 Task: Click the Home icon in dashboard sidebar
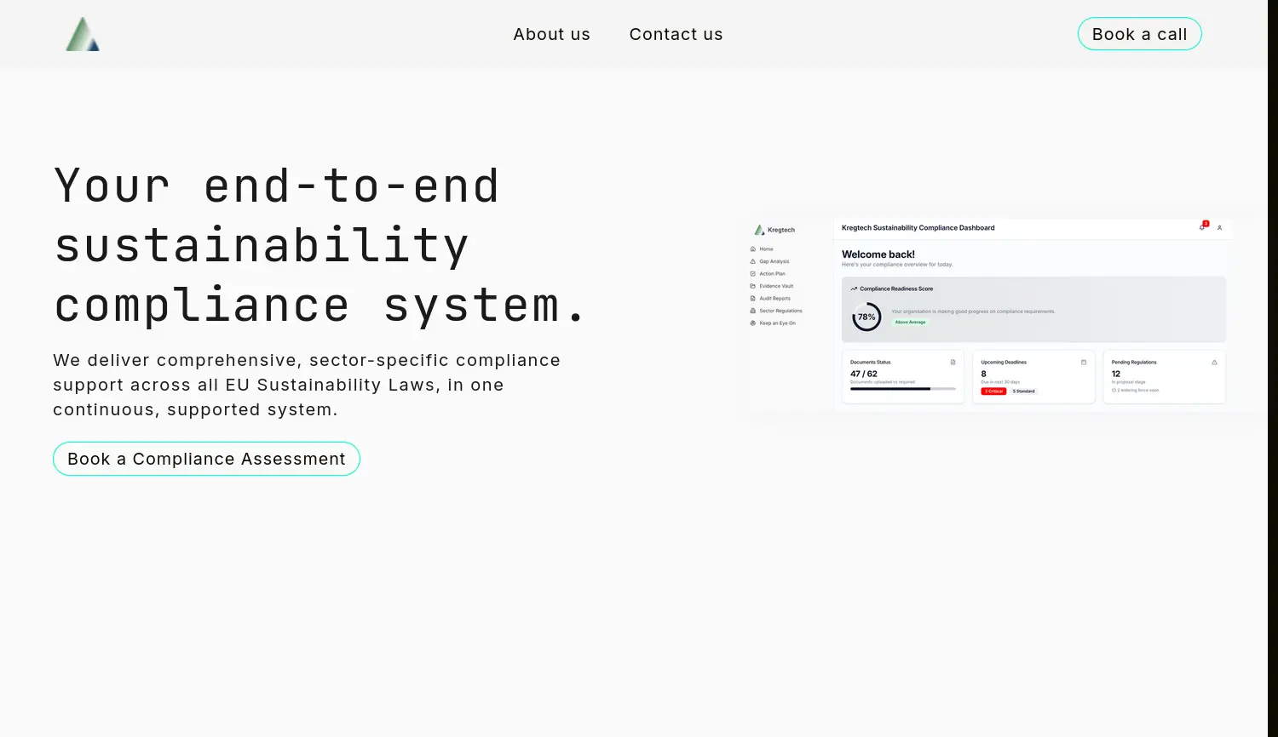coord(753,249)
